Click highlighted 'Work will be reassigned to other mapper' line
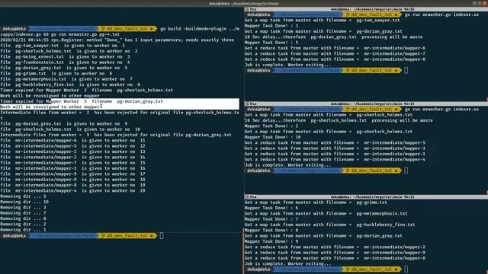 (x=50, y=107)
